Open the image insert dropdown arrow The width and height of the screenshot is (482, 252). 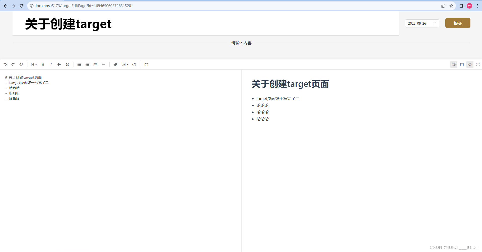[x=128, y=65]
